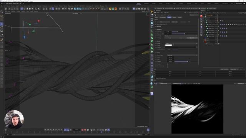Screen dimensions: 246x138
Task: Open the Custom mode dropdown in attributes
Action: [x=194, y=15]
